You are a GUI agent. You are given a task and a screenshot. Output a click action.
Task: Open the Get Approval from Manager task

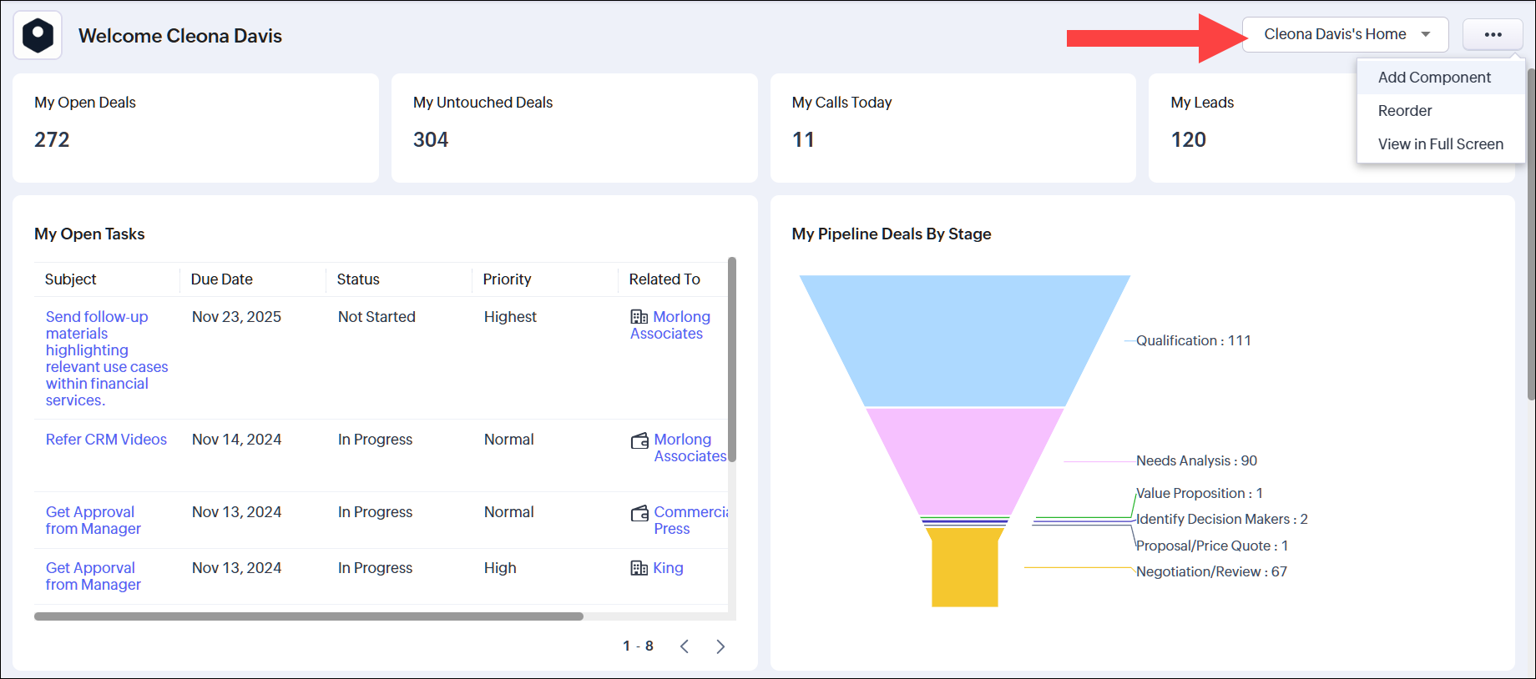[93, 521]
